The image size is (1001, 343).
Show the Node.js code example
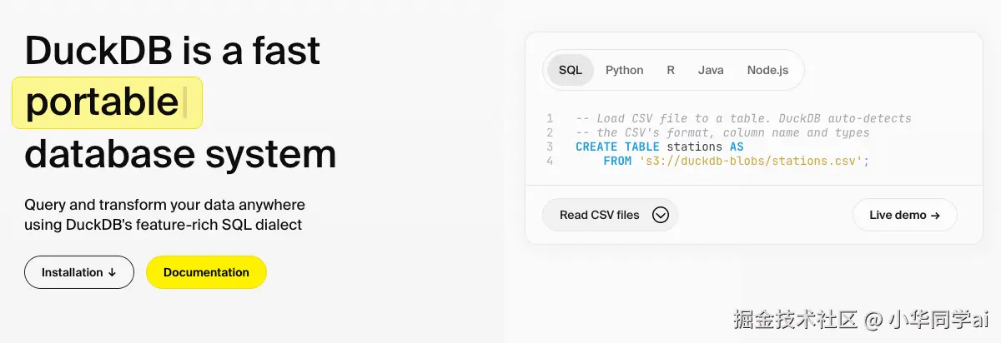click(767, 70)
